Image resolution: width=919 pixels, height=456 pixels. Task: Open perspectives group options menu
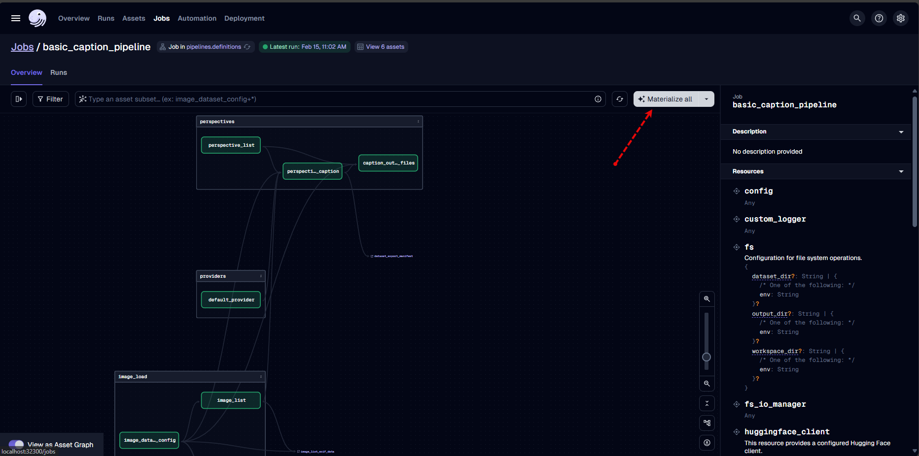419,122
